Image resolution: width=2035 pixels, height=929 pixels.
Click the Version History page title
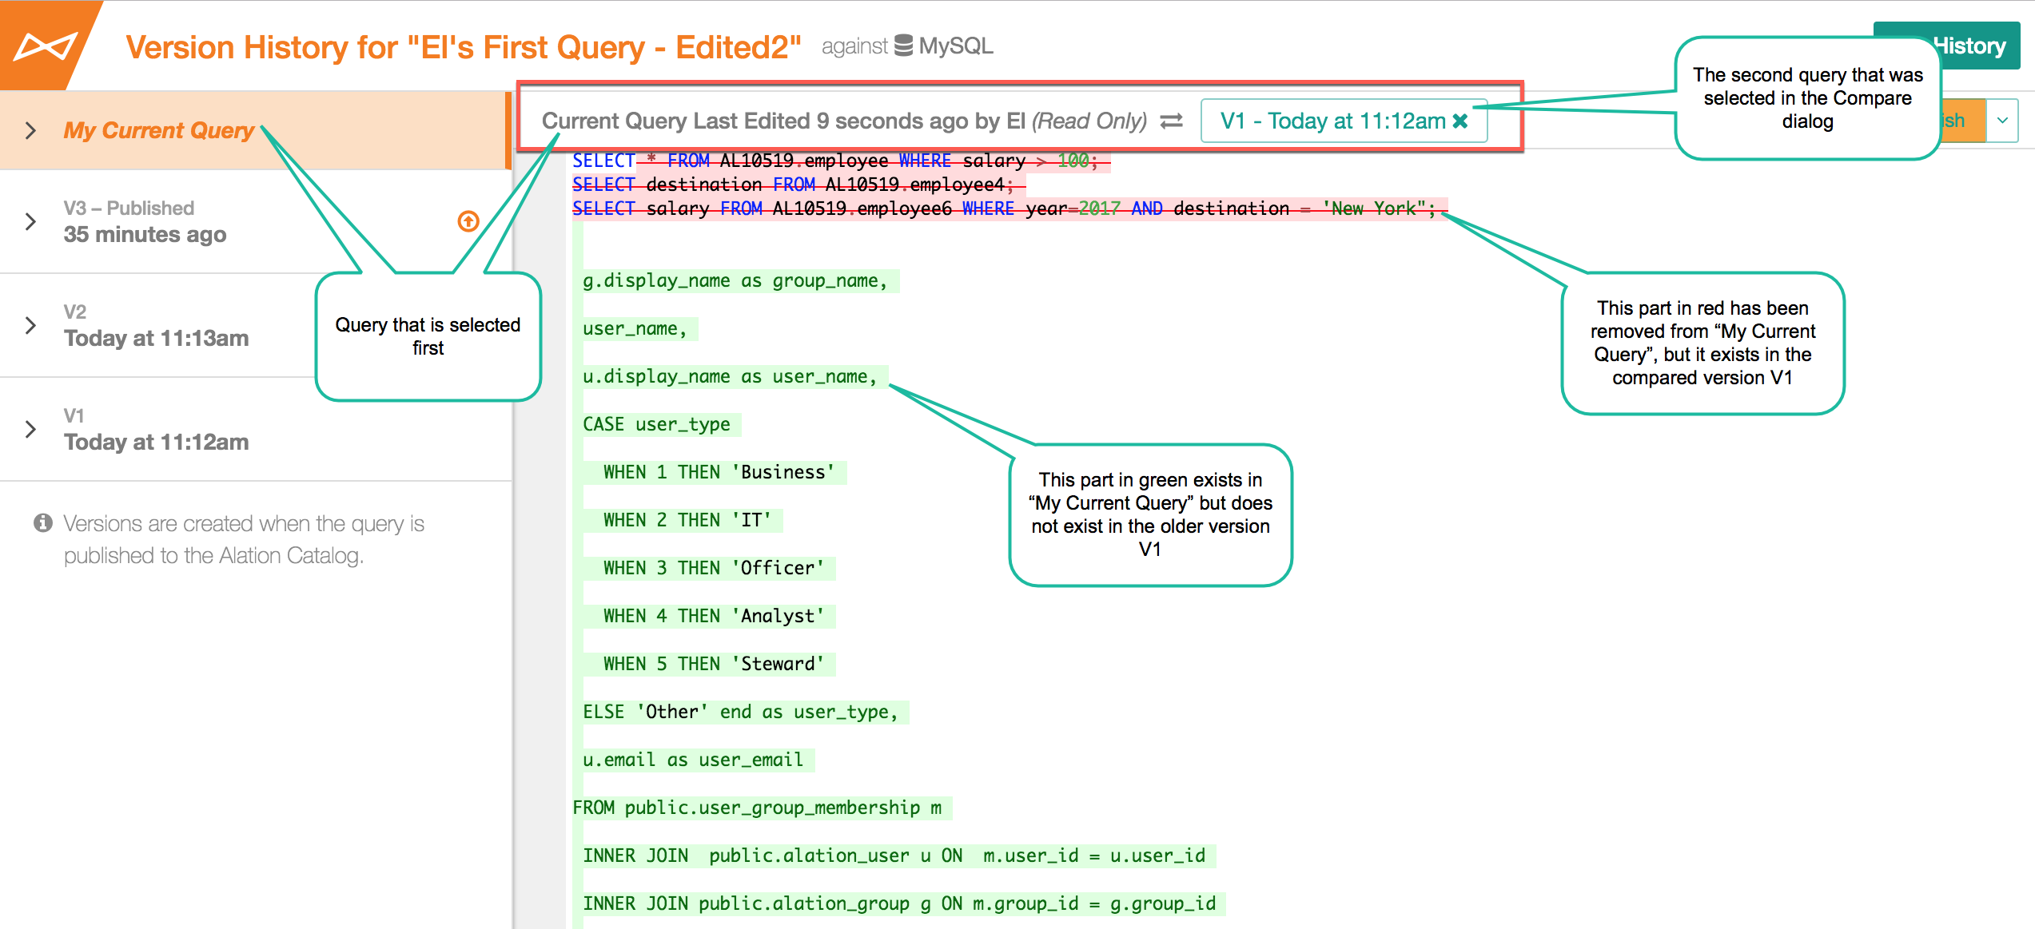tap(464, 47)
